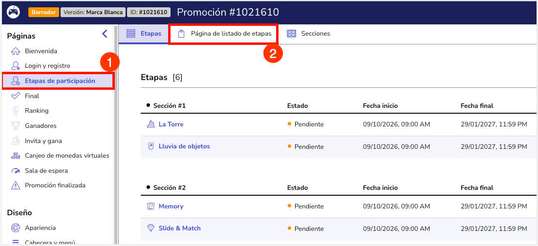Click the Páginas section heading

pyautogui.click(x=22, y=36)
